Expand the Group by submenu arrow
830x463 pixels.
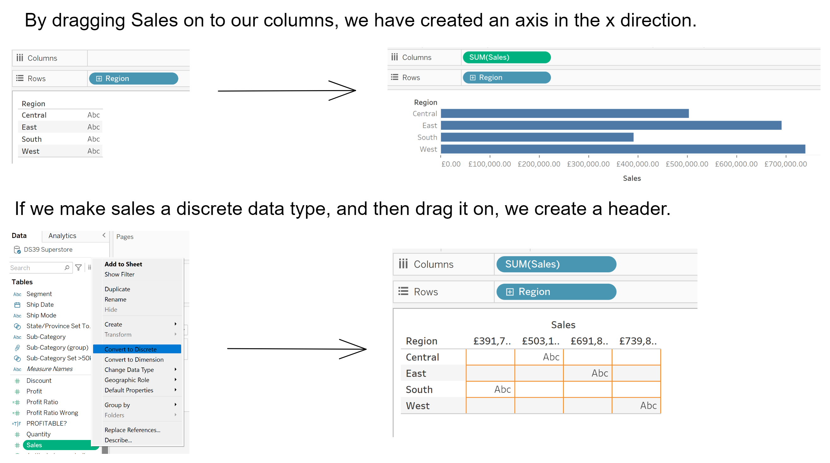175,405
